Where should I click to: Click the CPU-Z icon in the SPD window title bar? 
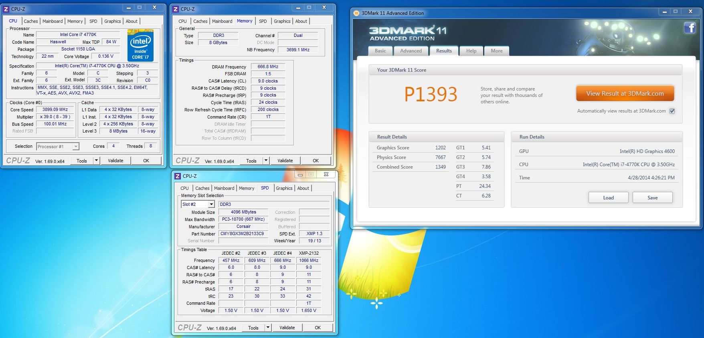tap(178, 176)
